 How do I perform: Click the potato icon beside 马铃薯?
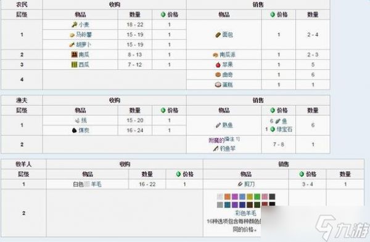coord(72,35)
